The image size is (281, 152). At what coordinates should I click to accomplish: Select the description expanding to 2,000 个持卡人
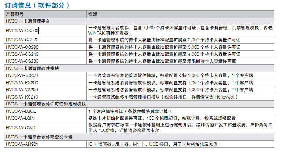[164, 40]
